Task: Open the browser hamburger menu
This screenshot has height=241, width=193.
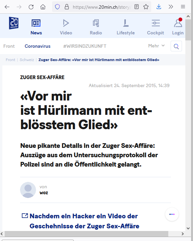Action: pos(183,7)
